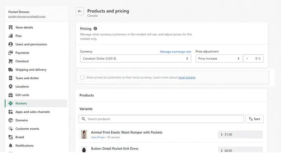Click the Store details shop icon

coord(11,27)
